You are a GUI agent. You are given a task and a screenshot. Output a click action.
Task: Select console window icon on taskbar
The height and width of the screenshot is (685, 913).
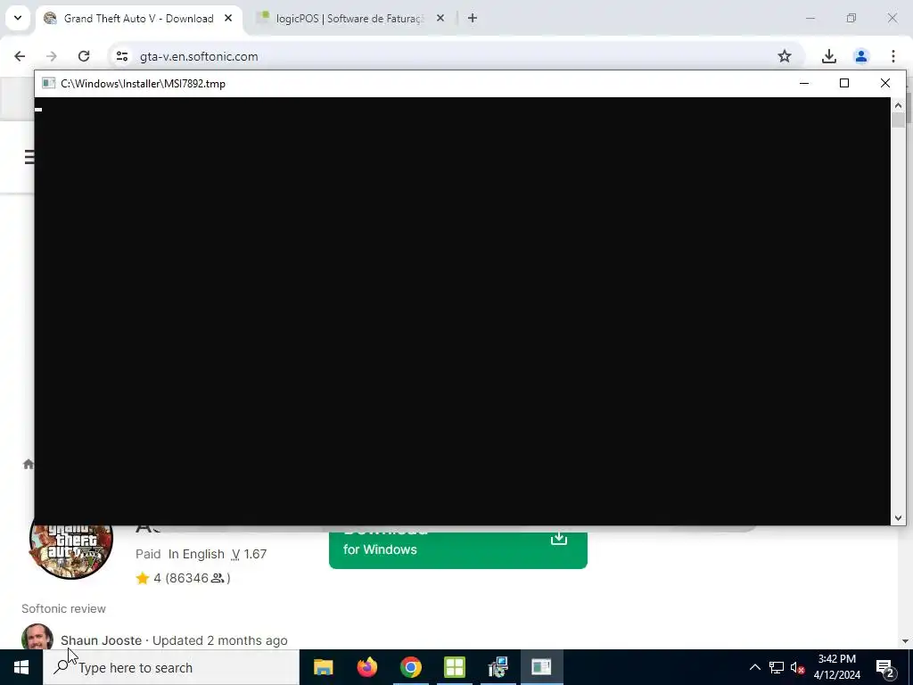coord(541,667)
